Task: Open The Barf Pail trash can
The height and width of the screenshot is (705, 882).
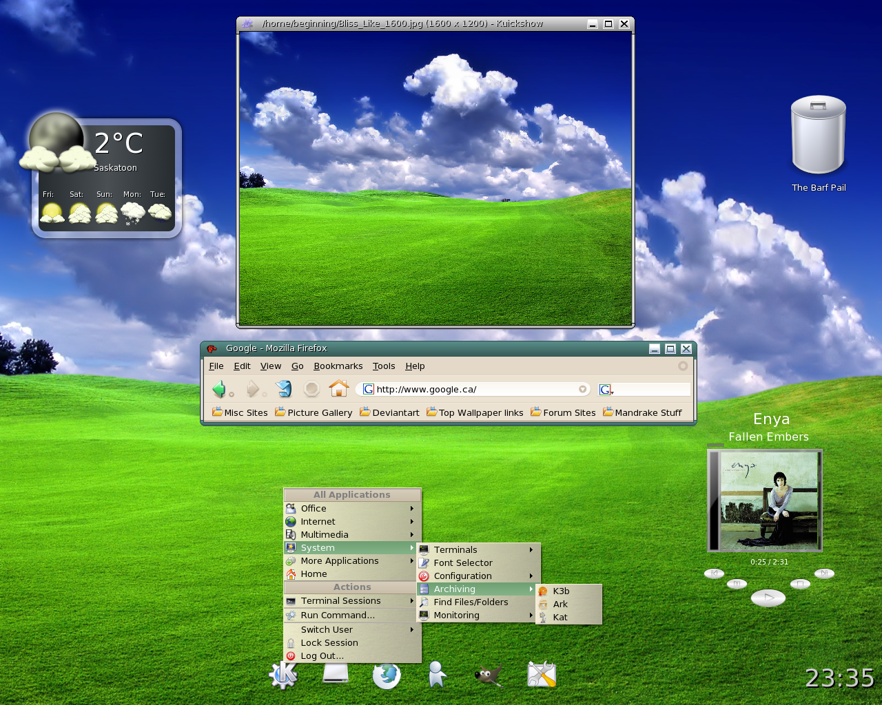Action: click(818, 134)
